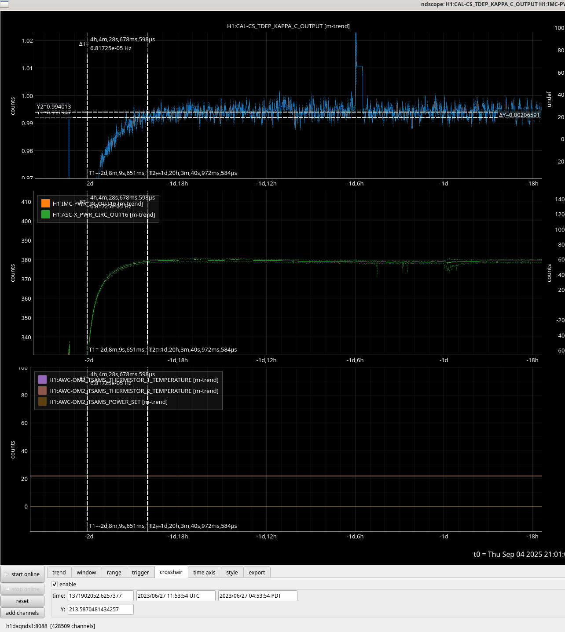Click the window icon in the title bar
Image resolution: width=565 pixels, height=632 pixels.
(4, 4)
